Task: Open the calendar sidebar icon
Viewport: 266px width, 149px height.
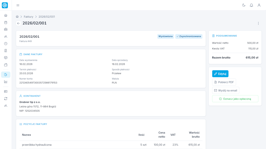Action: pyautogui.click(x=6, y=22)
